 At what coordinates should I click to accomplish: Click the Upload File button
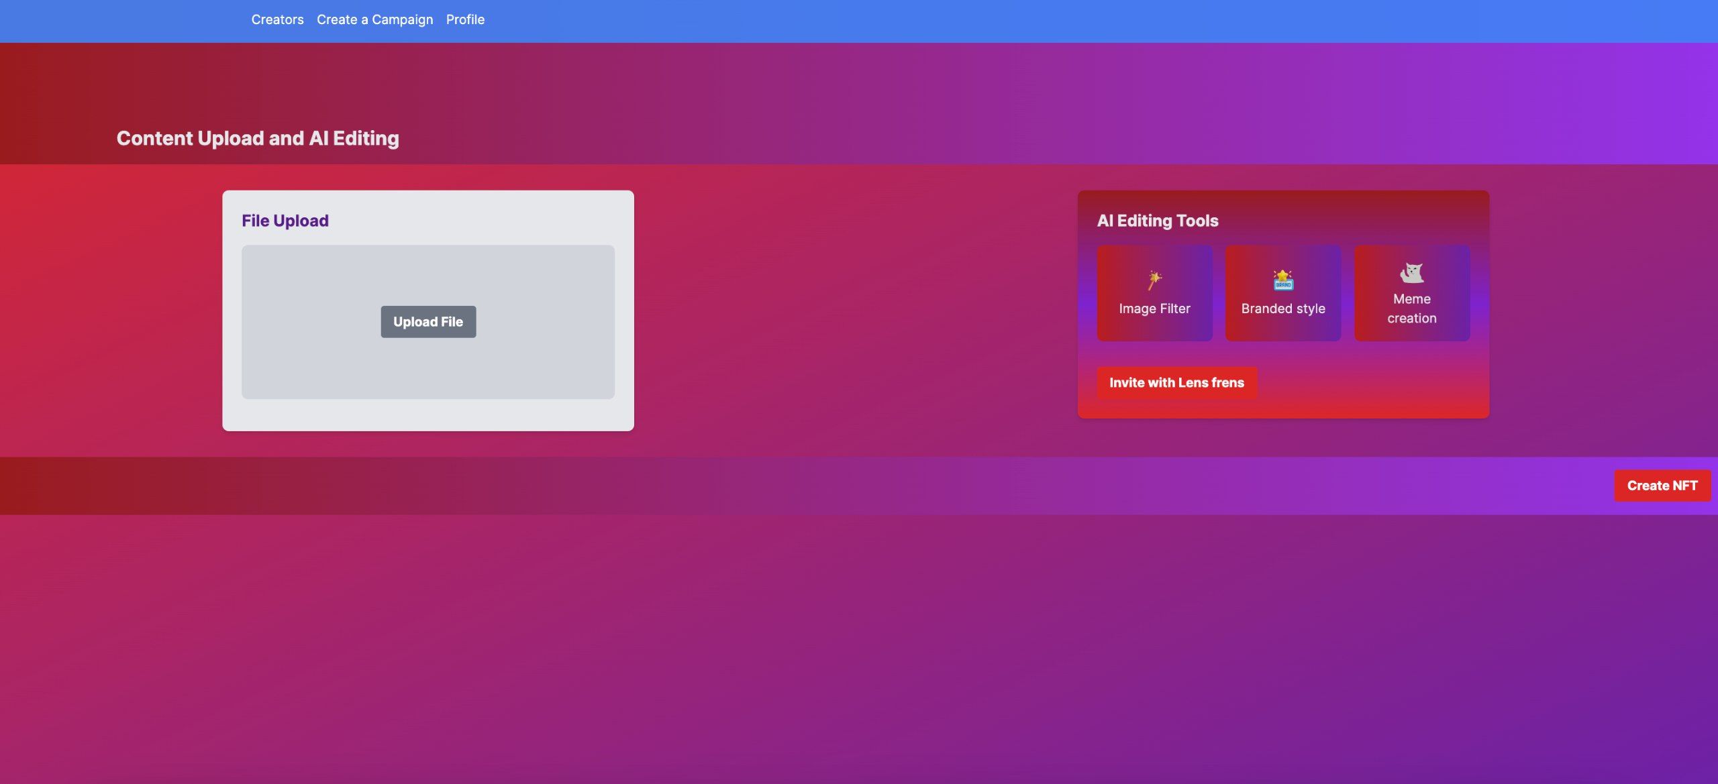428,322
